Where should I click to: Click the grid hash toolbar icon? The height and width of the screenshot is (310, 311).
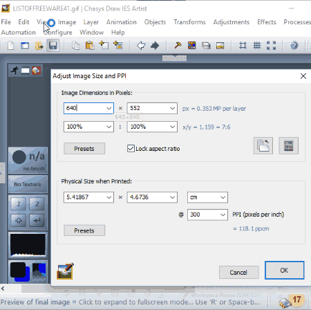[257, 46]
